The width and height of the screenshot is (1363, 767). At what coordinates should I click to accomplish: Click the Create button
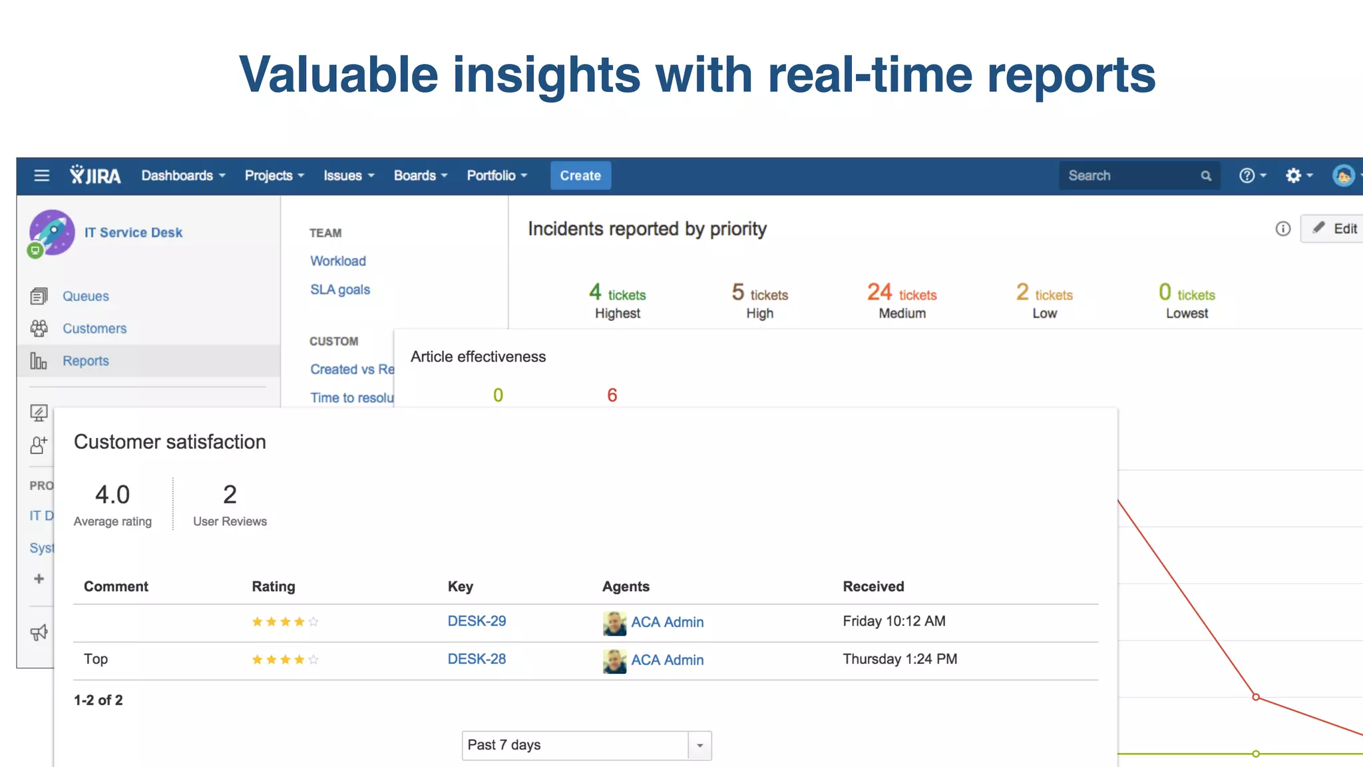(x=580, y=176)
